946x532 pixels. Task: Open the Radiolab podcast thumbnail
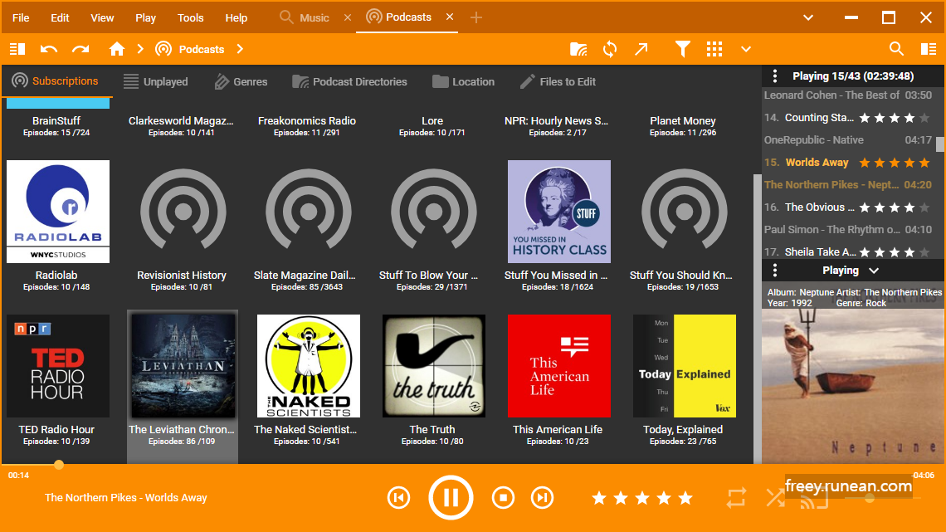(x=58, y=211)
